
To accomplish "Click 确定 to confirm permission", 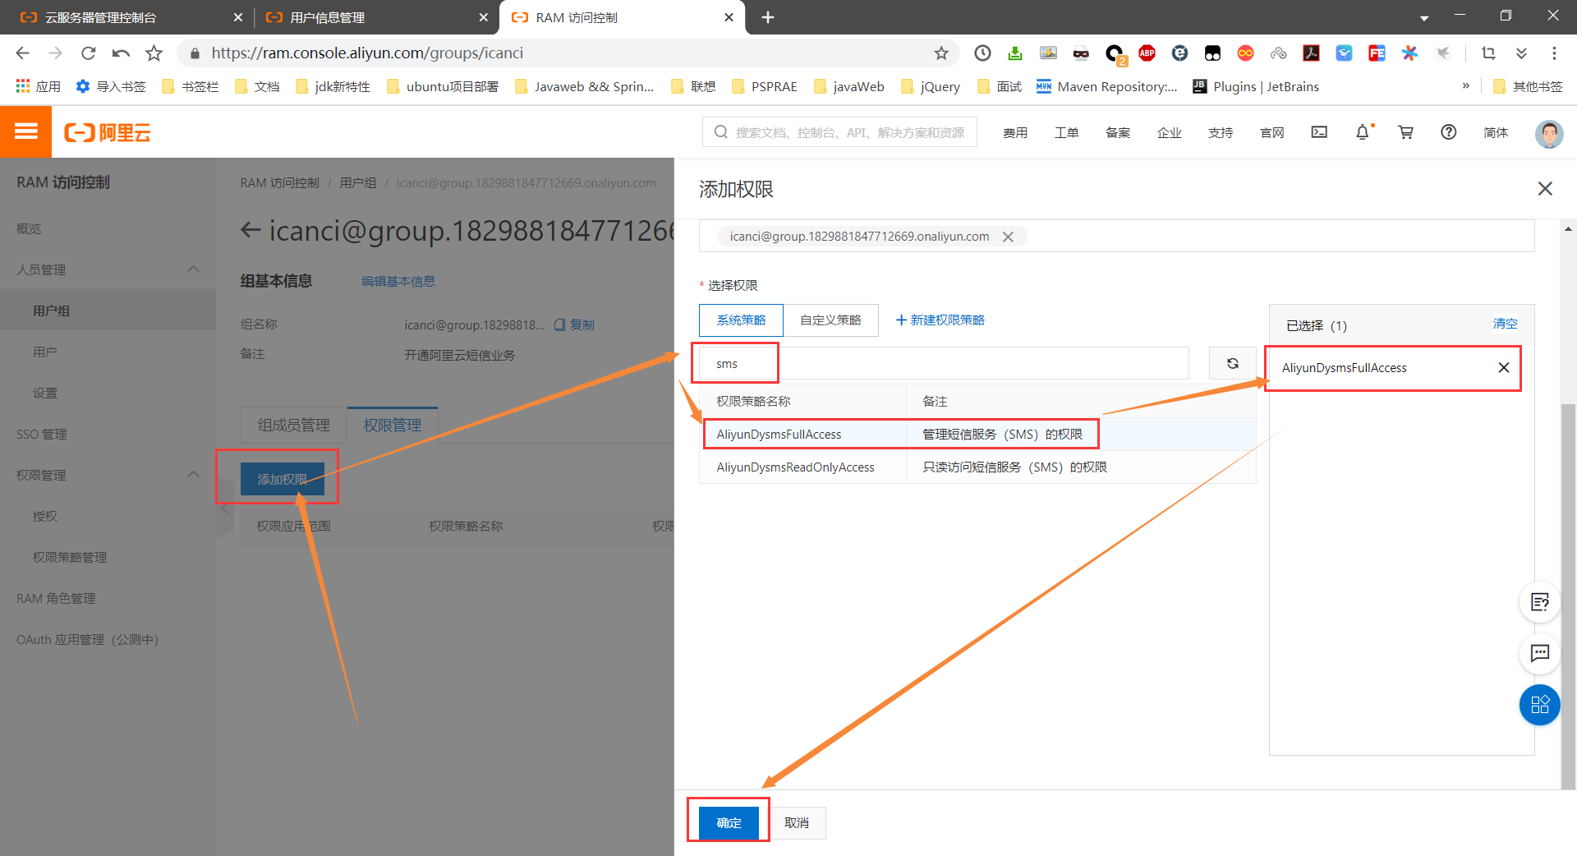I will point(729,822).
